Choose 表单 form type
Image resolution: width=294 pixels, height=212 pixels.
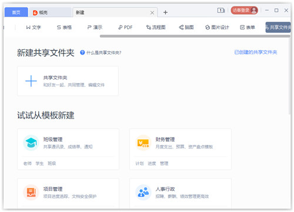(248, 28)
